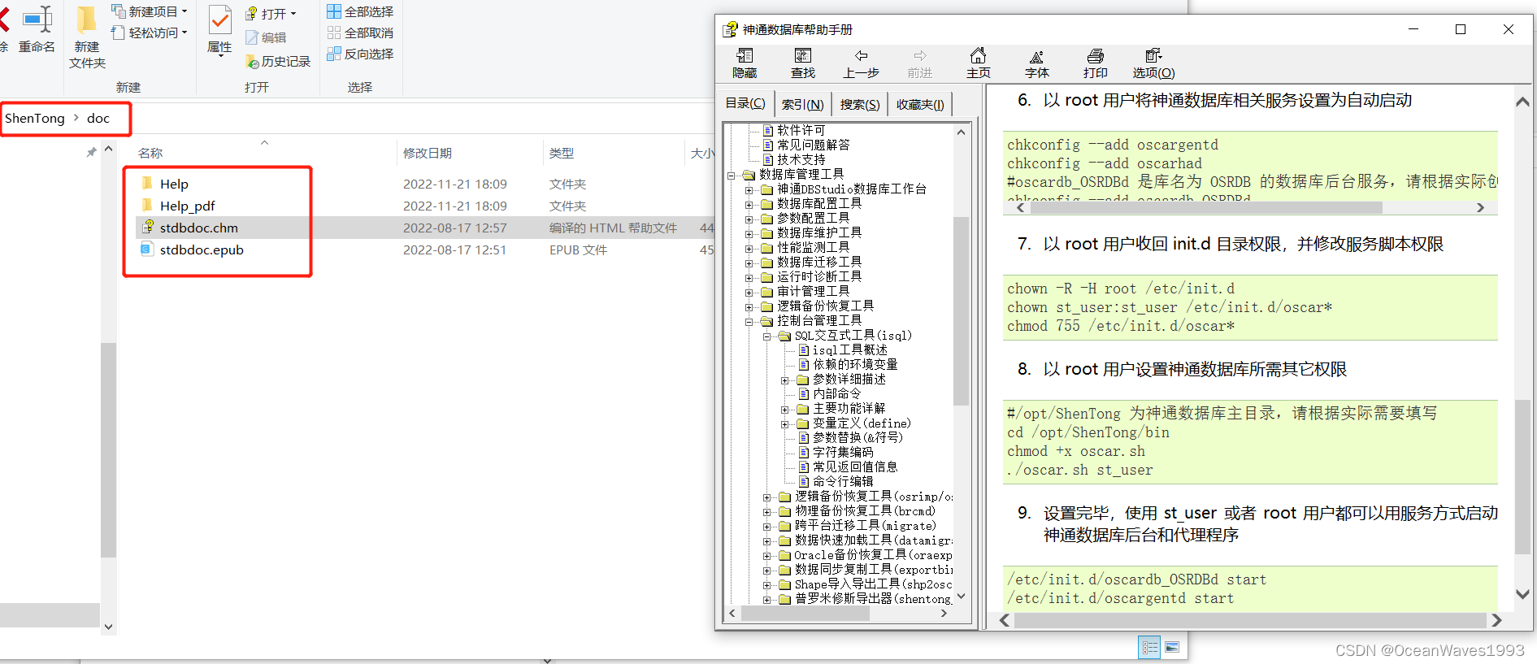Click the help content bottom horizontal scrollbar
Screen dimensions: 1537x664
tap(1250, 620)
